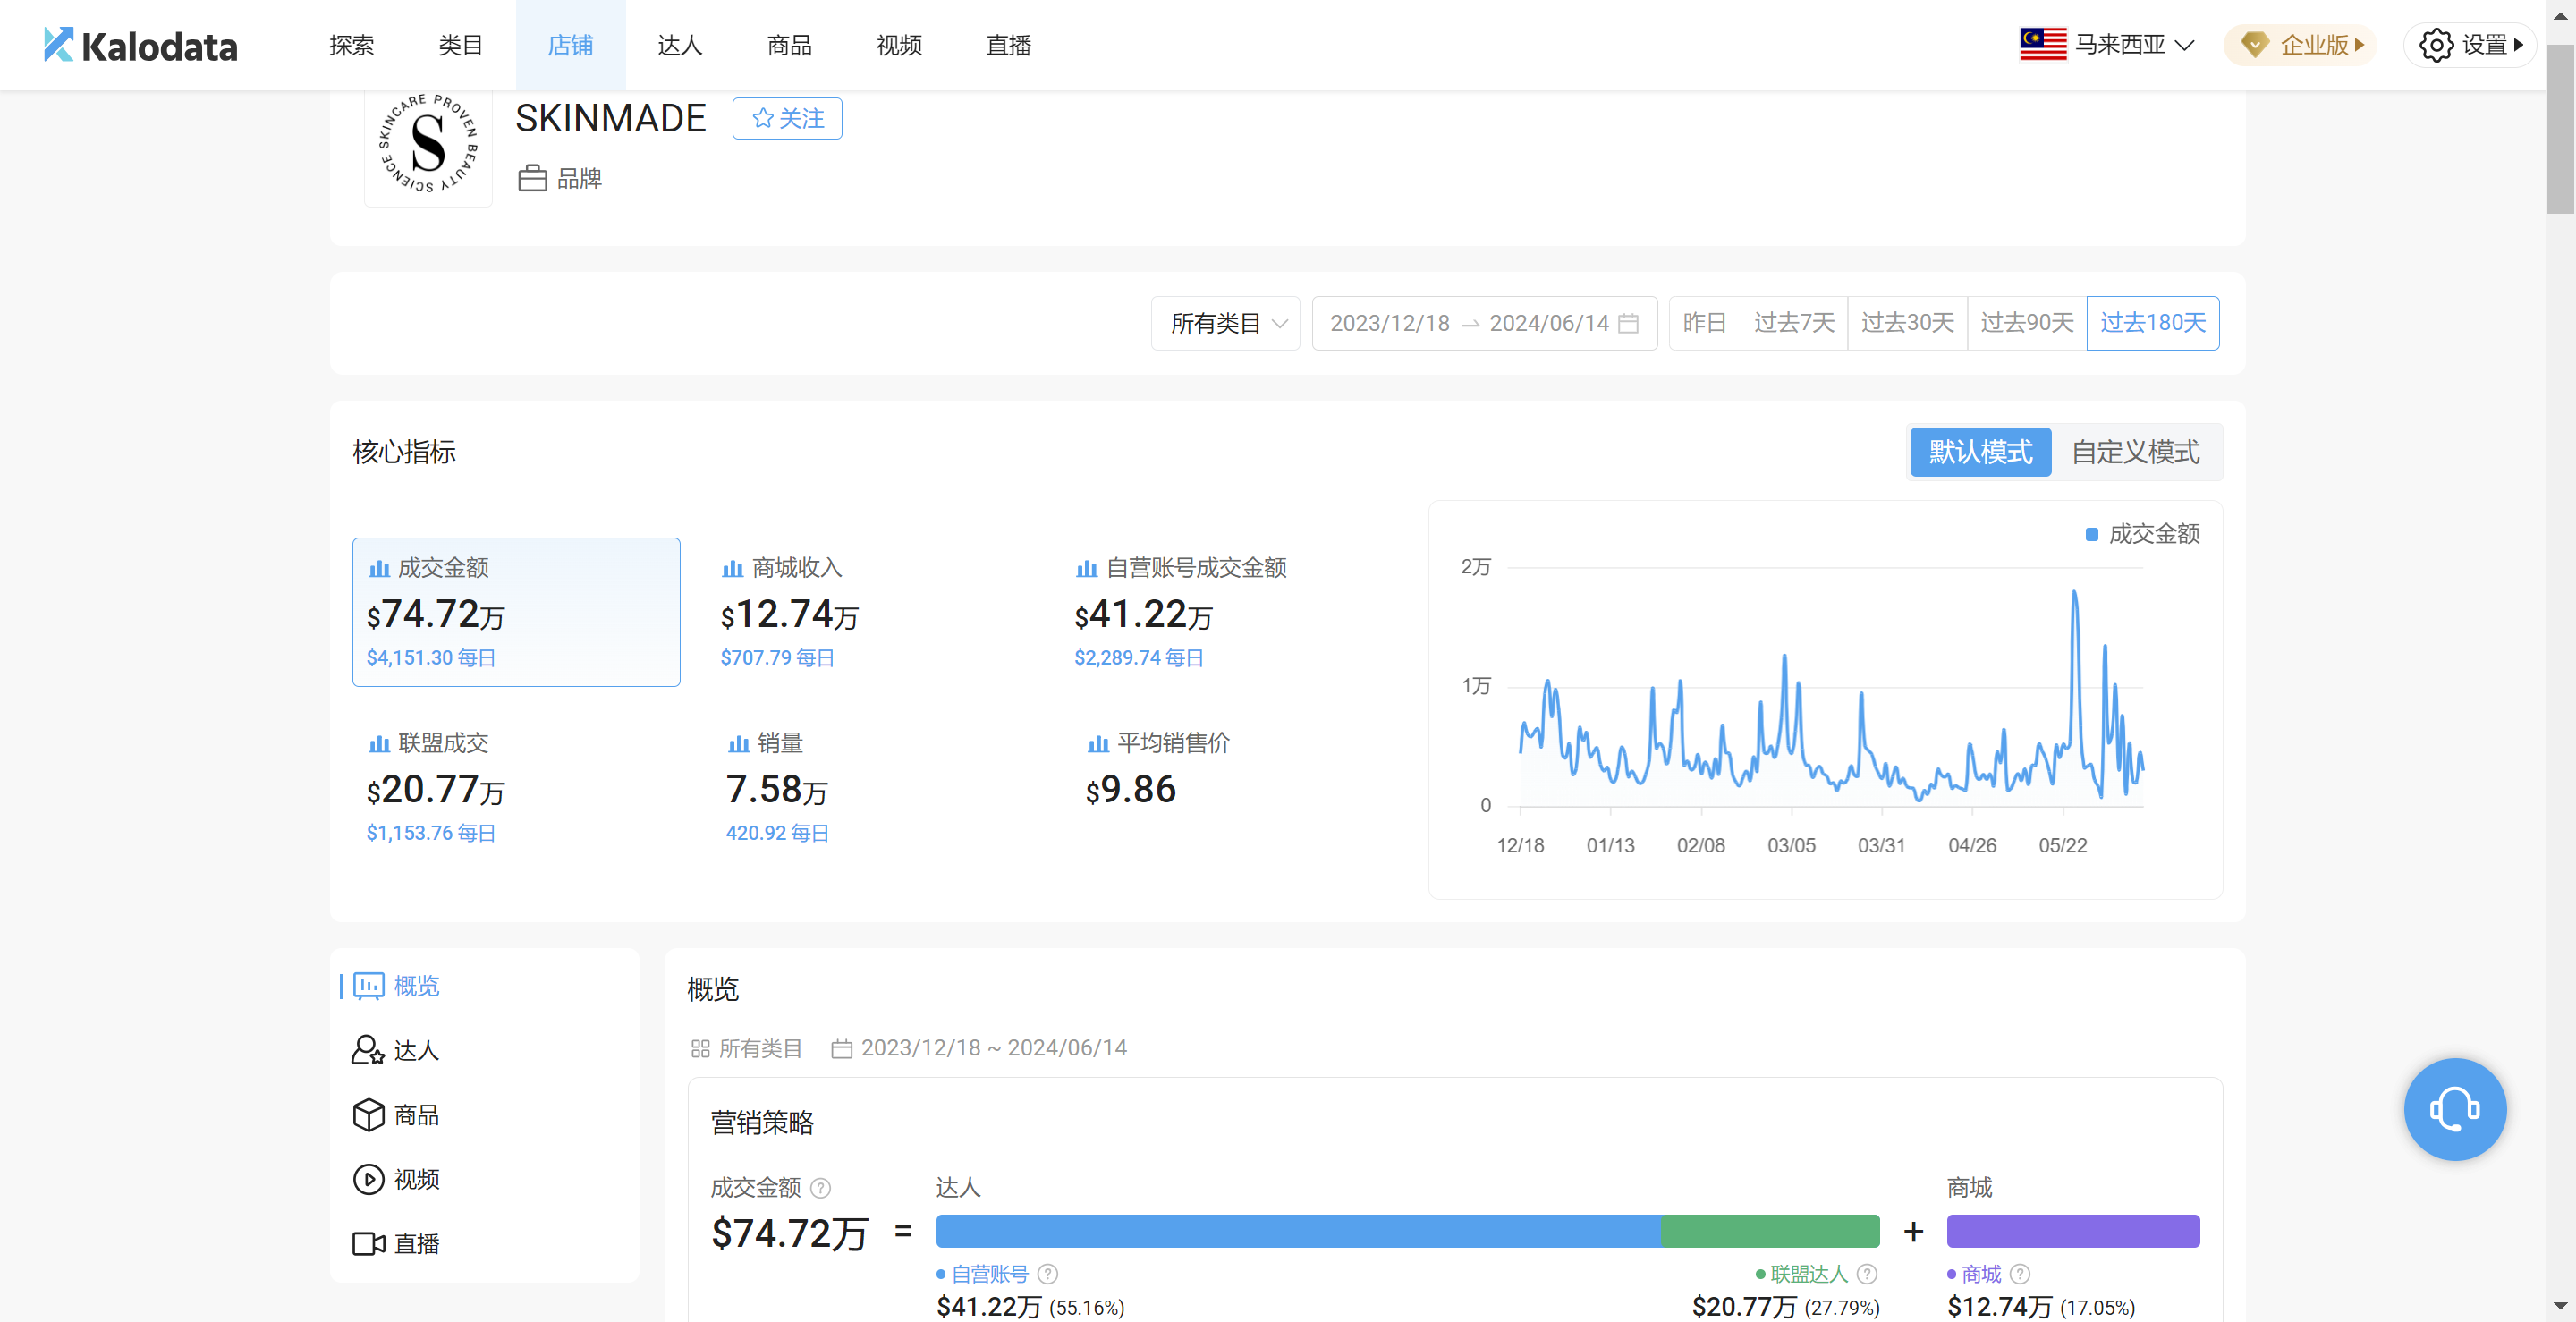Click the calendar icon in date range field
2576x1322 pixels.
click(1628, 323)
